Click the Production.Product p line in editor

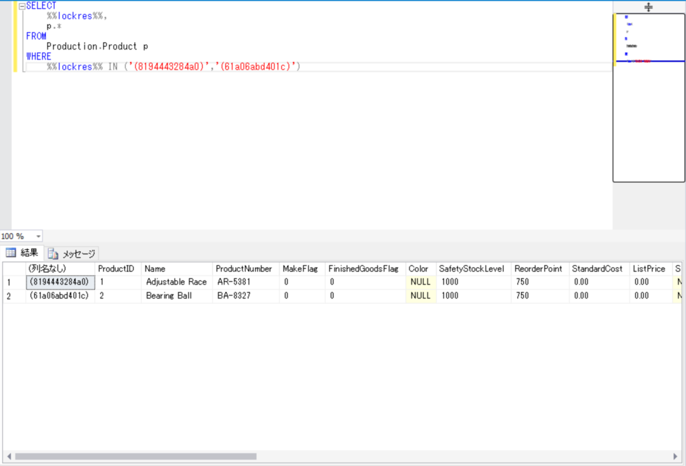[97, 46]
